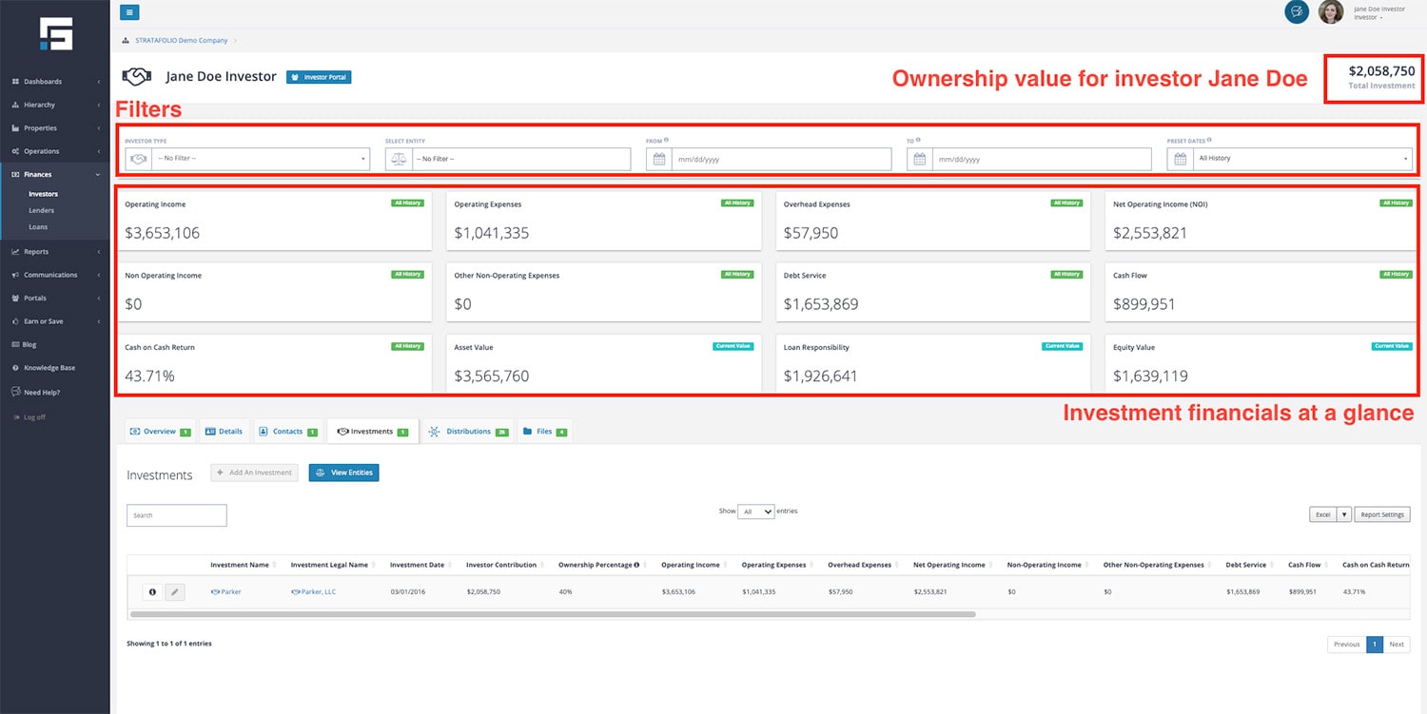Click the calendar icon in From field

[658, 159]
